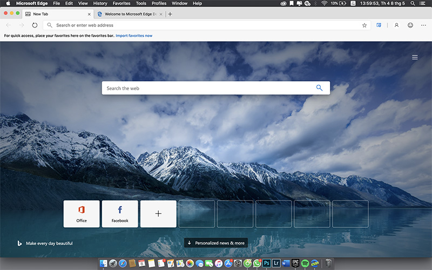Switch to Welcome to Microsoft Edge tab
This screenshot has height=270, width=432.
[129, 14]
